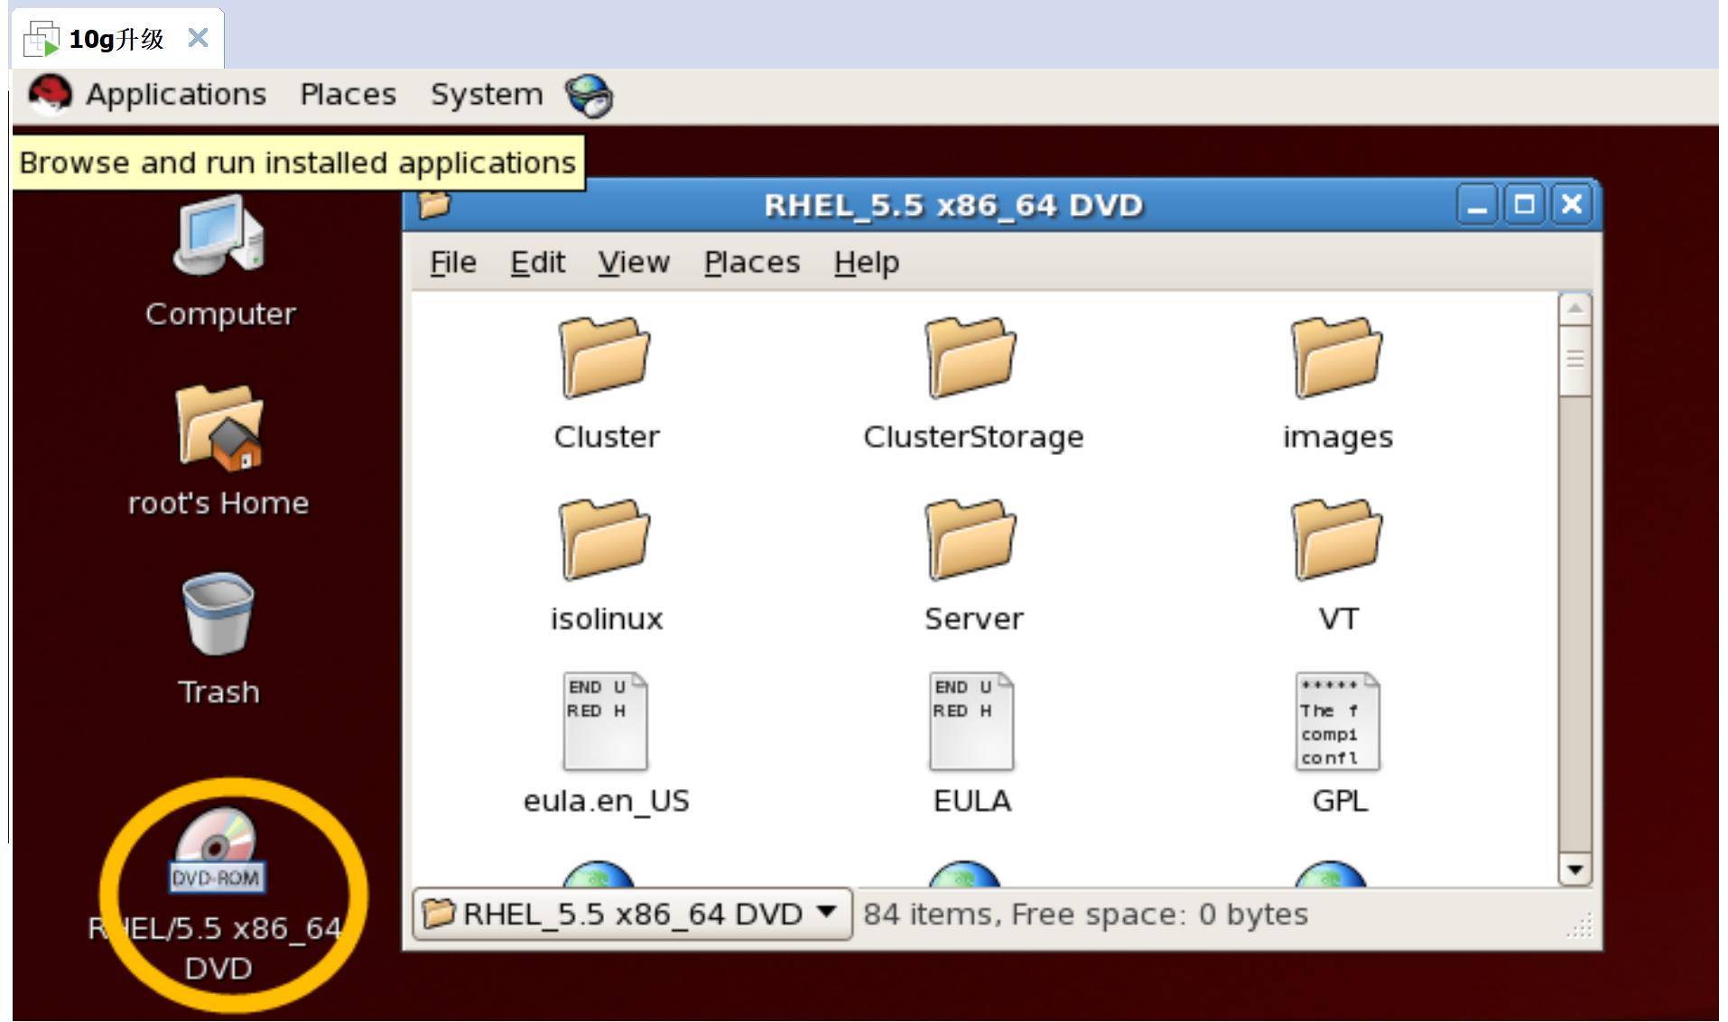
Task: Click the Trash desktop icon
Action: (218, 613)
